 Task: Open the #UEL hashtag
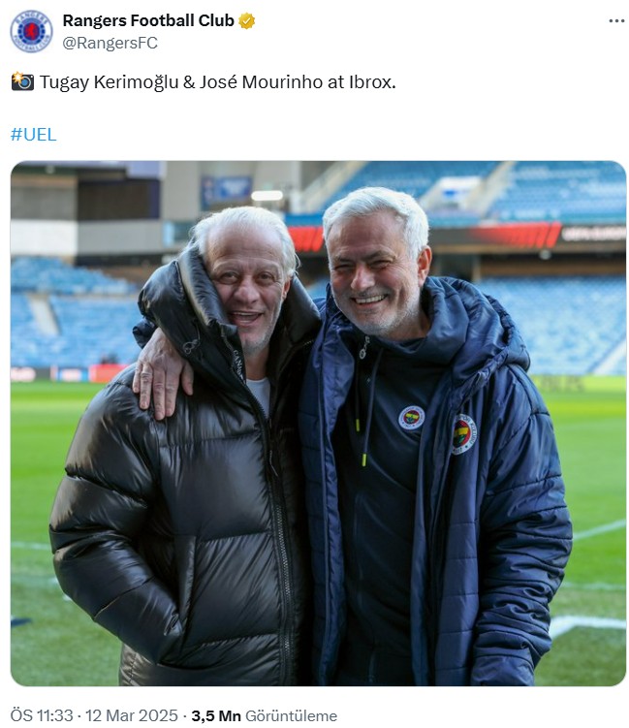point(33,135)
